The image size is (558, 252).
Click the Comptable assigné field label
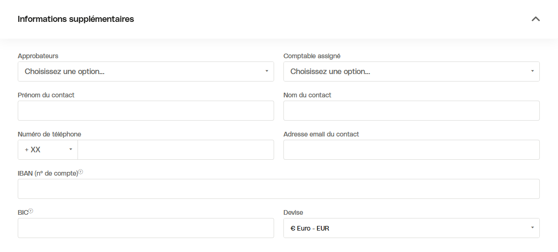[x=312, y=56]
